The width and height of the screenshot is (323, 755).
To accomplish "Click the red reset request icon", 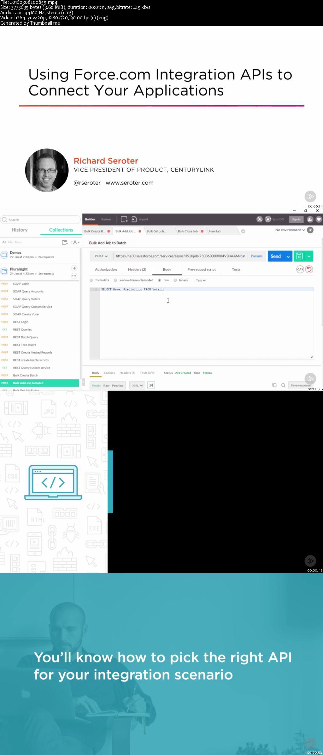I will tap(309, 269).
